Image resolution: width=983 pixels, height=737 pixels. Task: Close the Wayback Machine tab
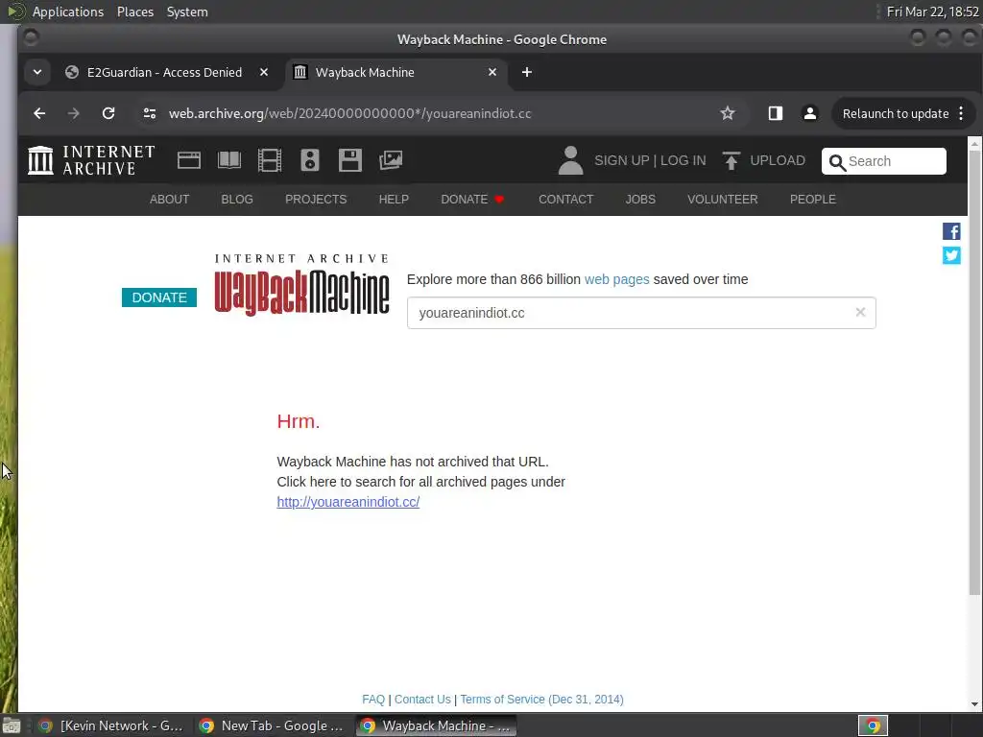pyautogui.click(x=492, y=72)
